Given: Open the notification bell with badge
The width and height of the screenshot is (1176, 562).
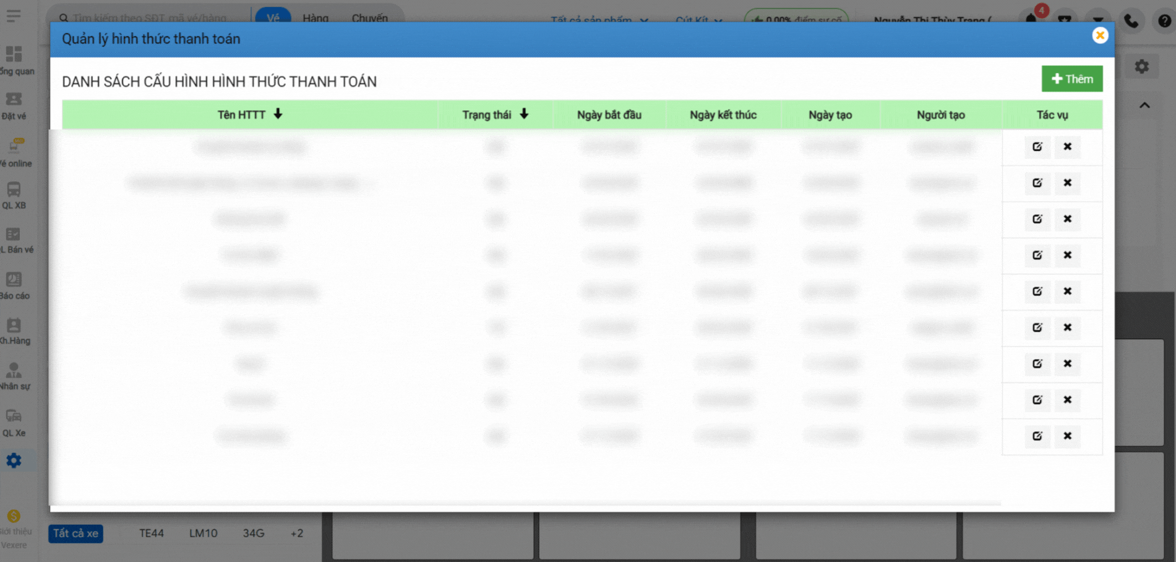Looking at the screenshot, I should pyautogui.click(x=1031, y=19).
